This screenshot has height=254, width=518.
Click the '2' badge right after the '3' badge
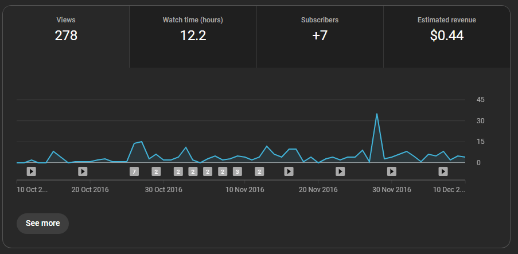(259, 171)
